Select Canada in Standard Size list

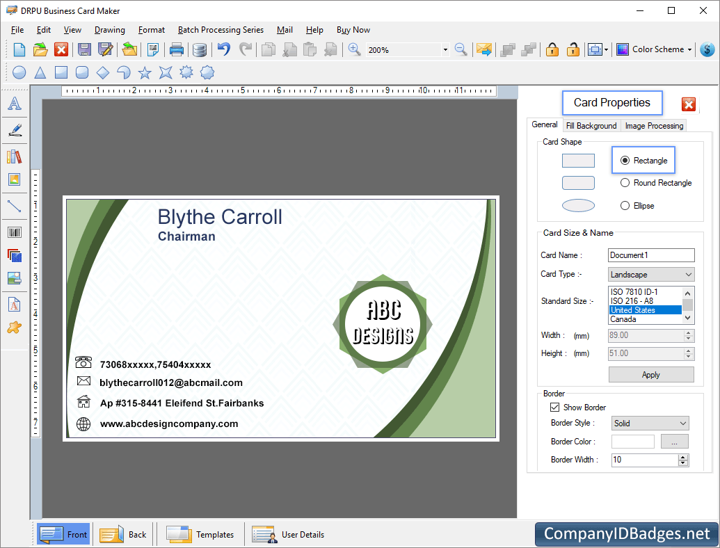[645, 319]
